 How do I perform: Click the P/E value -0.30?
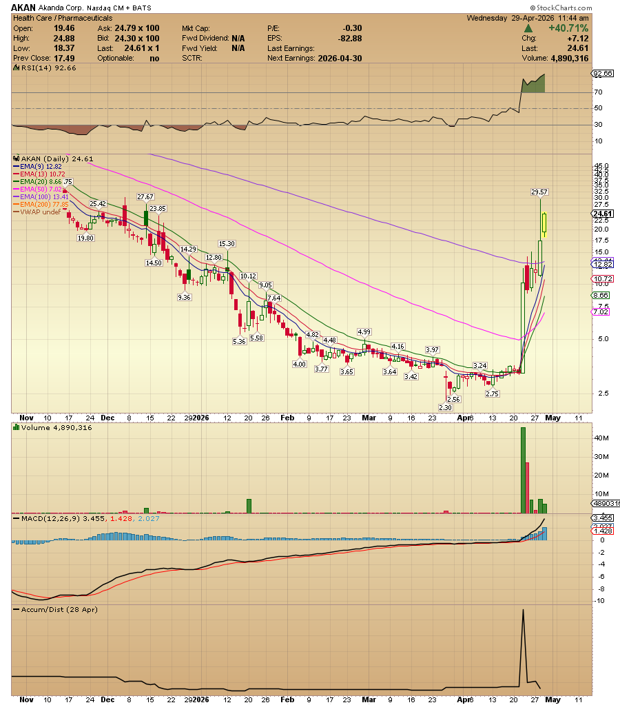pos(352,28)
